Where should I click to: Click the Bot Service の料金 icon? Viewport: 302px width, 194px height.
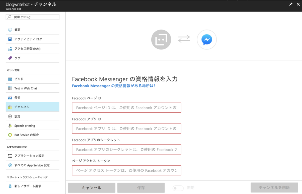click(9, 135)
